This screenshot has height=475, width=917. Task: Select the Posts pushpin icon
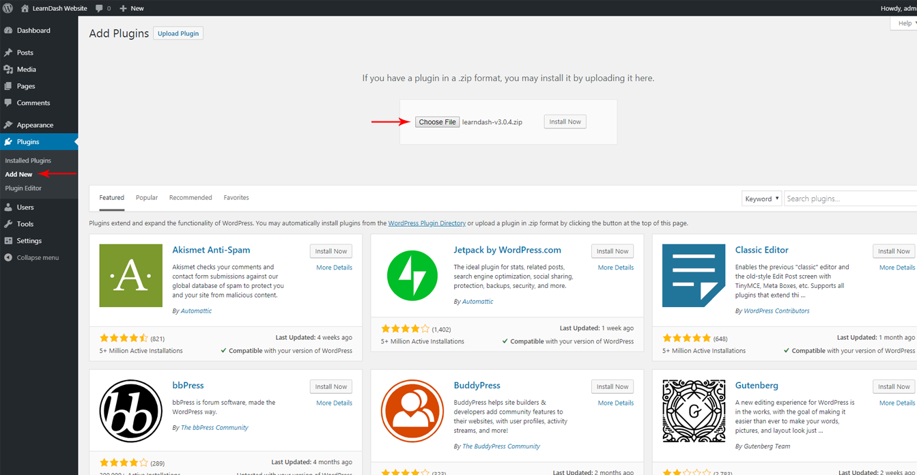pos(8,53)
